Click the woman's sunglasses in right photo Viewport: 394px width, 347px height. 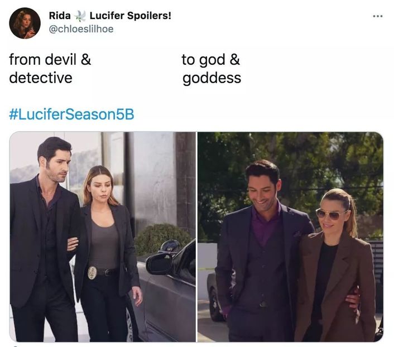coord(330,214)
